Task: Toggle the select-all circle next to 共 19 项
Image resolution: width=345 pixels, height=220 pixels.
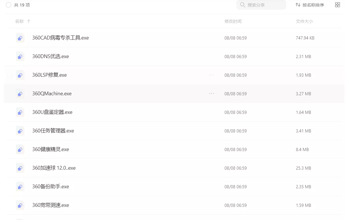Action: click(x=9, y=5)
